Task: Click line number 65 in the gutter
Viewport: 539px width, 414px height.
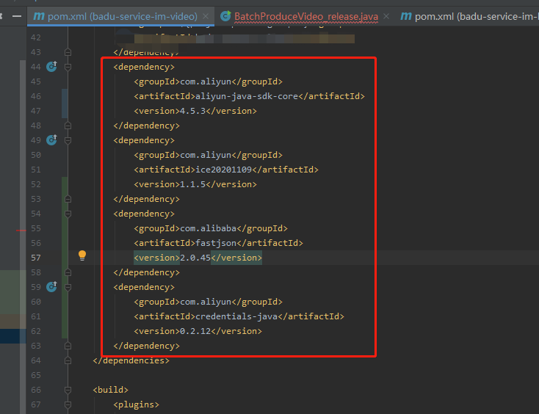Action: (x=36, y=375)
